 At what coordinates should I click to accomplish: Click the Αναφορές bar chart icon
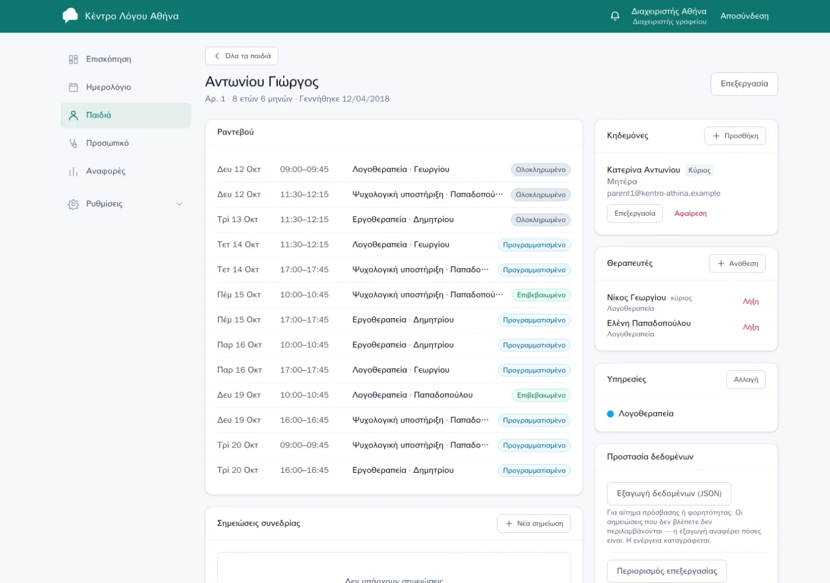point(73,171)
